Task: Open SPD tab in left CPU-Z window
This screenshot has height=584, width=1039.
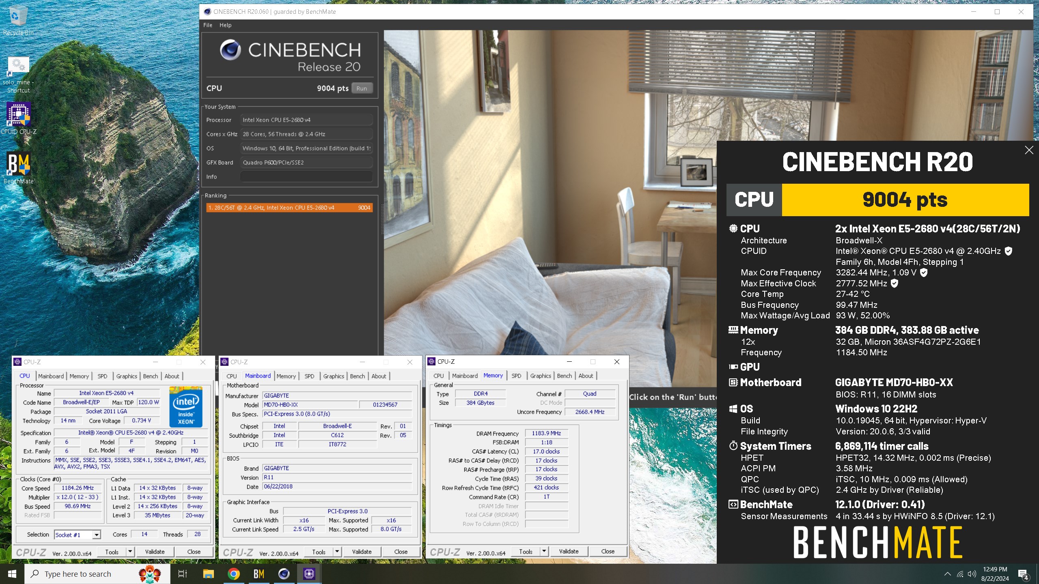Action: coord(102,376)
